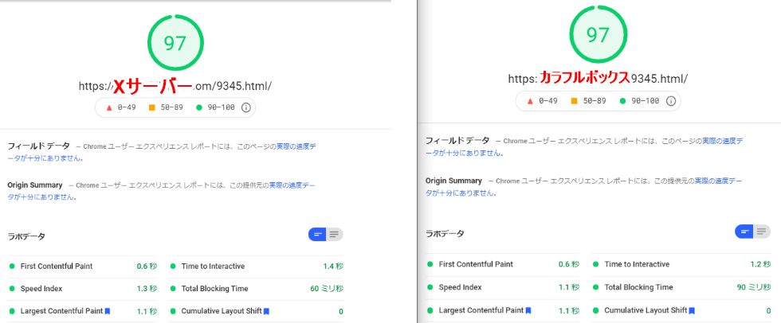Viewport: 781px width, 323px height.
Task: Click orange square 50-89 legend icon in カラフルボックス panel
Action: click(x=575, y=101)
